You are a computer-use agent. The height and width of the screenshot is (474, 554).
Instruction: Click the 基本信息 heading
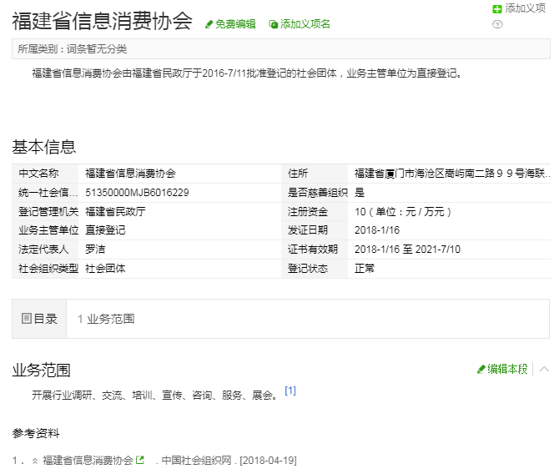pos(44,147)
